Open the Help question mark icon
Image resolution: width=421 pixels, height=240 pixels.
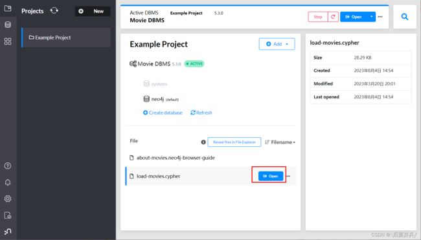[8, 166]
